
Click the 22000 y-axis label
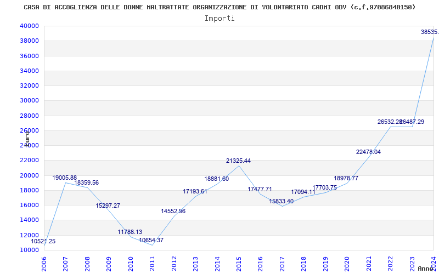point(29,161)
